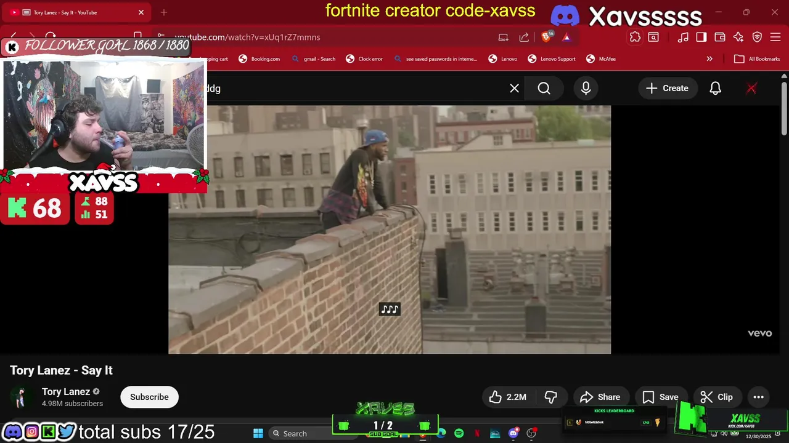Click the Clip scissors button

(717, 397)
